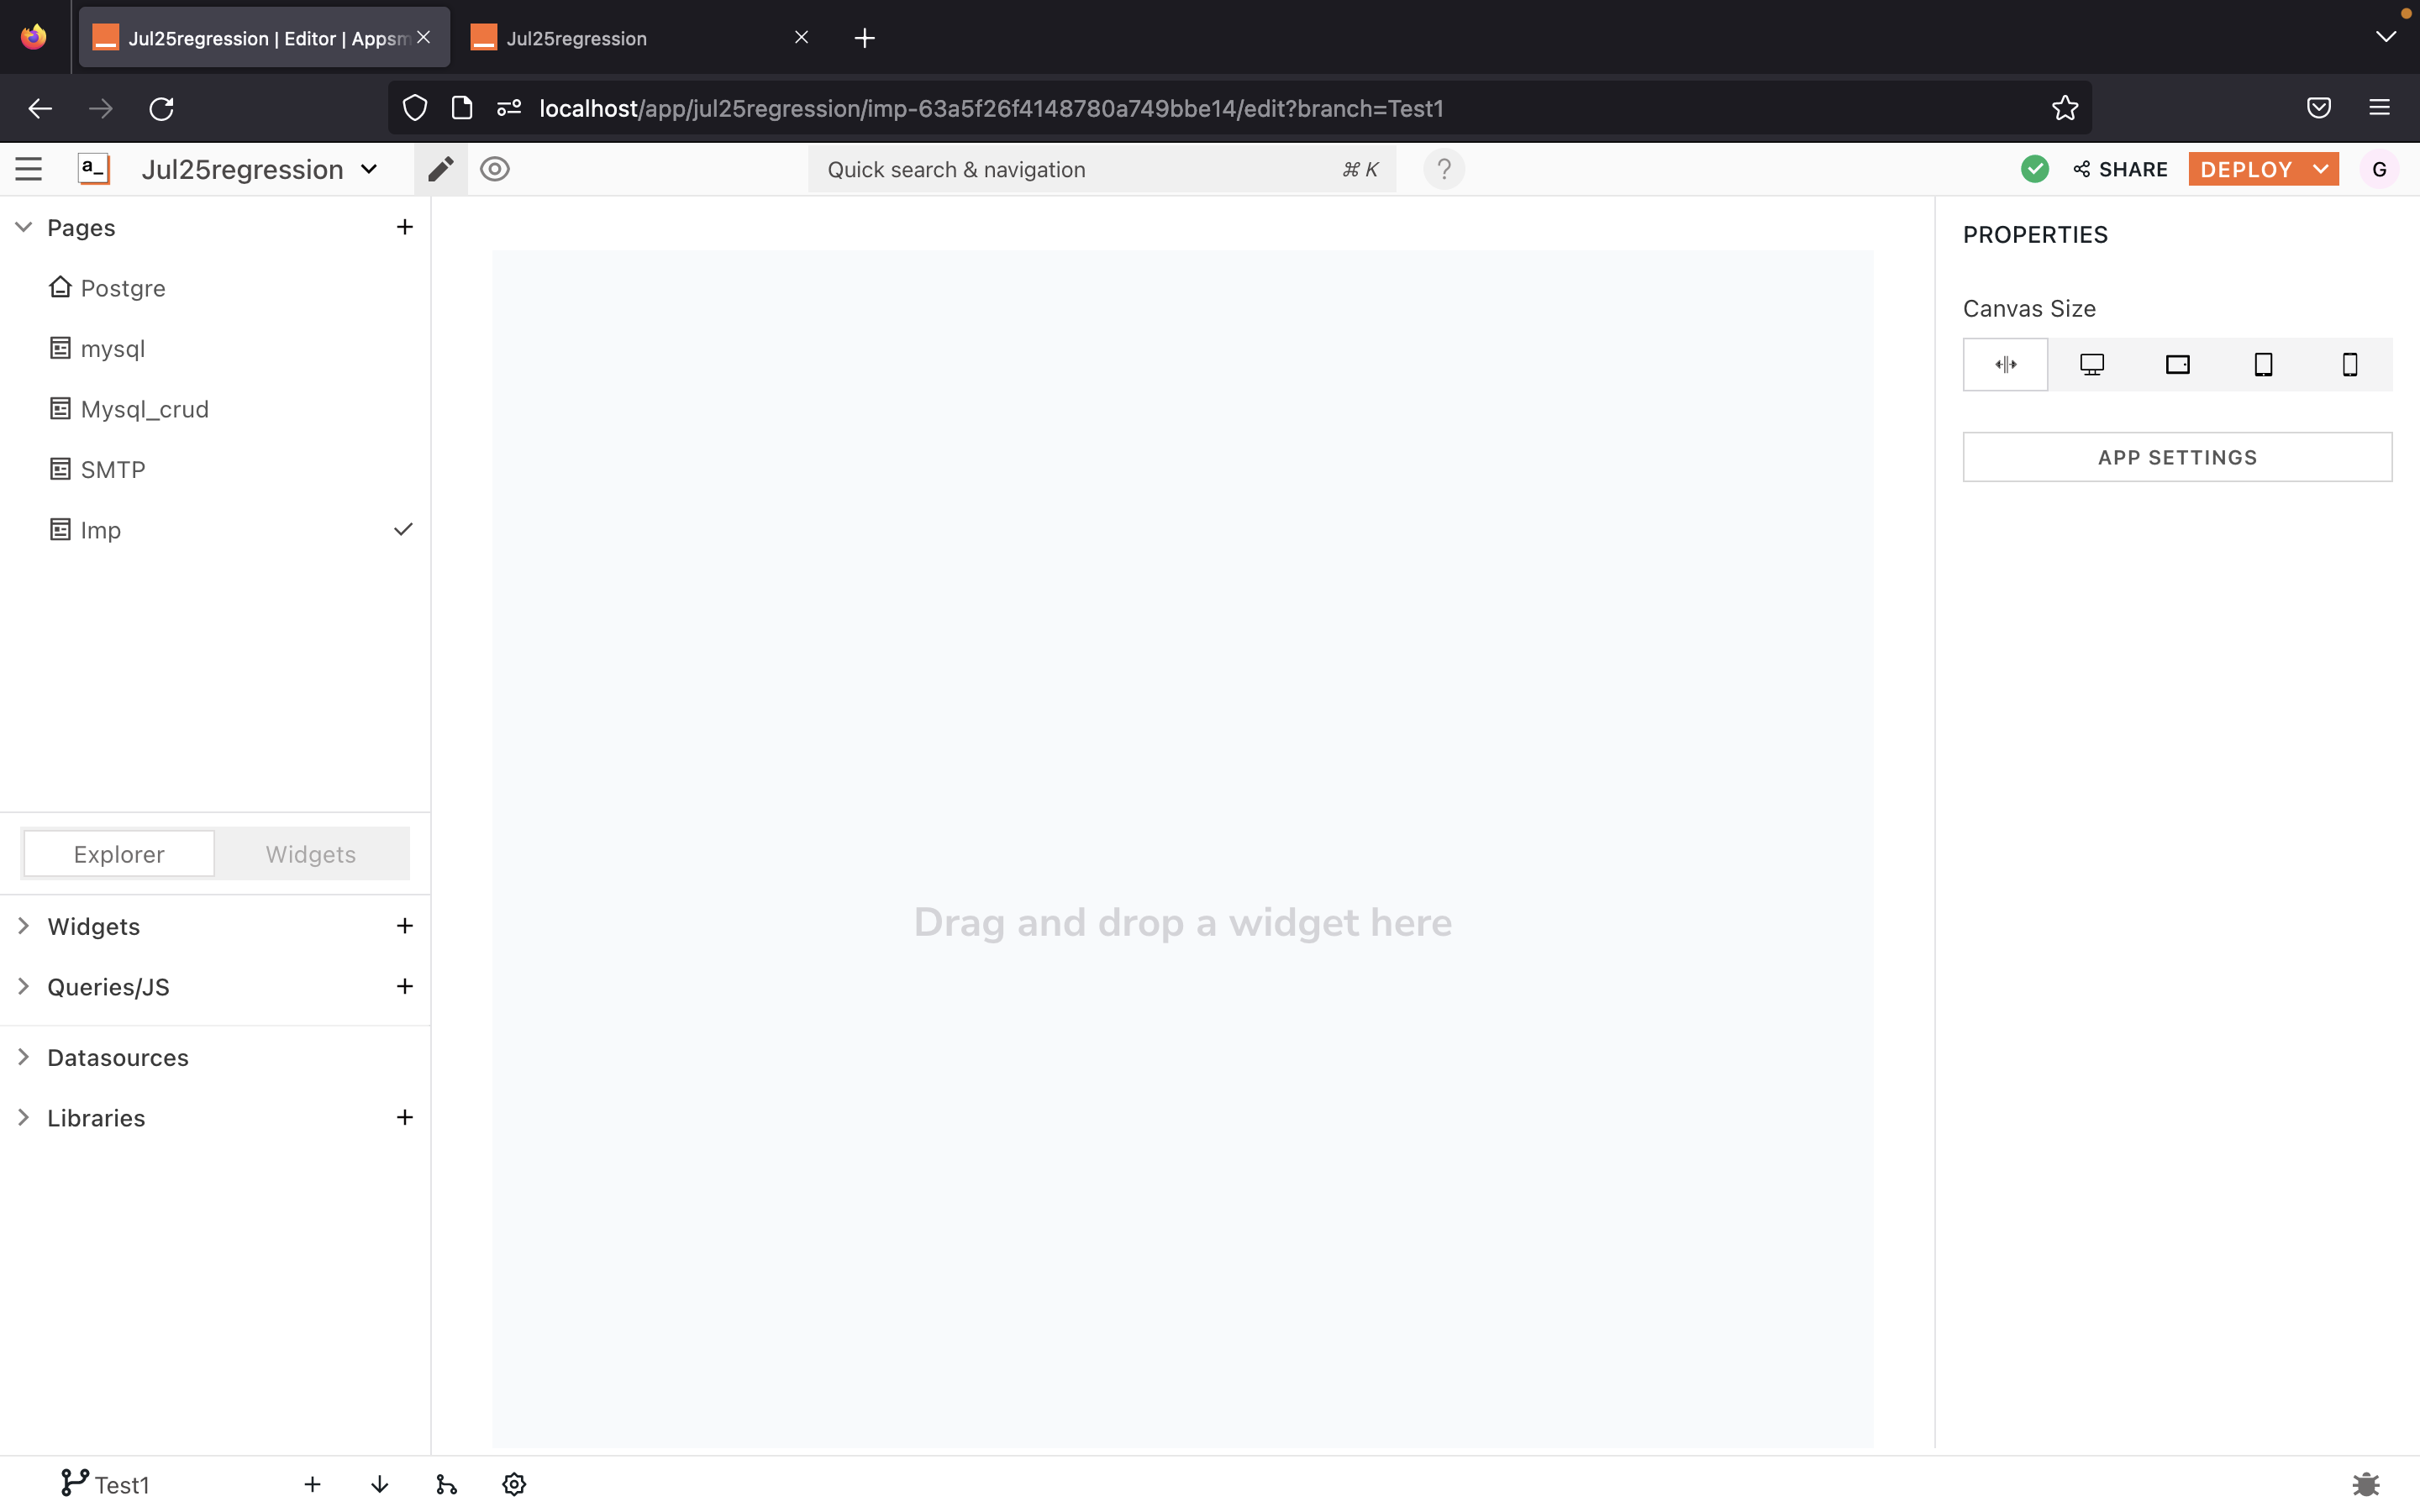Commit changes with the bottom bar plus icon
Viewport: 2420px width, 1512px height.
[x=312, y=1484]
